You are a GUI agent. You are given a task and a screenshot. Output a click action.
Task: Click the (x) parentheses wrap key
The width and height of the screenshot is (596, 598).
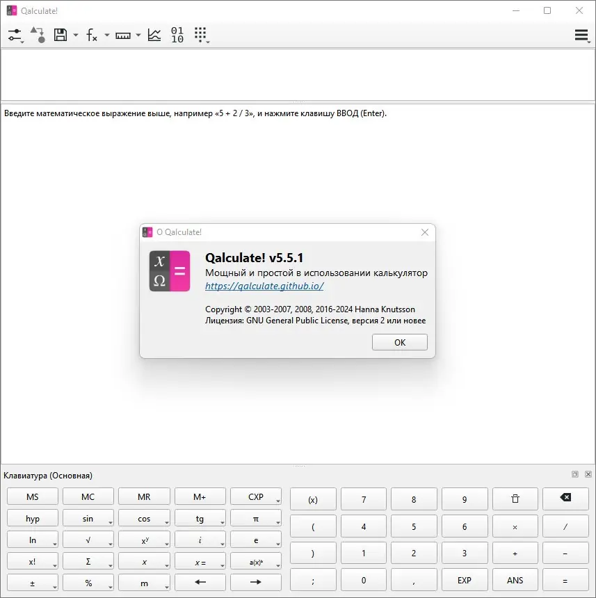313,499
